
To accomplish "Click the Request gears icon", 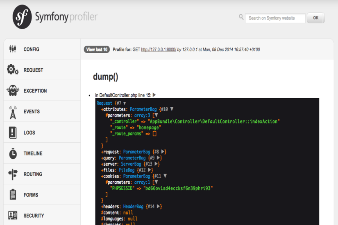I will (13, 70).
